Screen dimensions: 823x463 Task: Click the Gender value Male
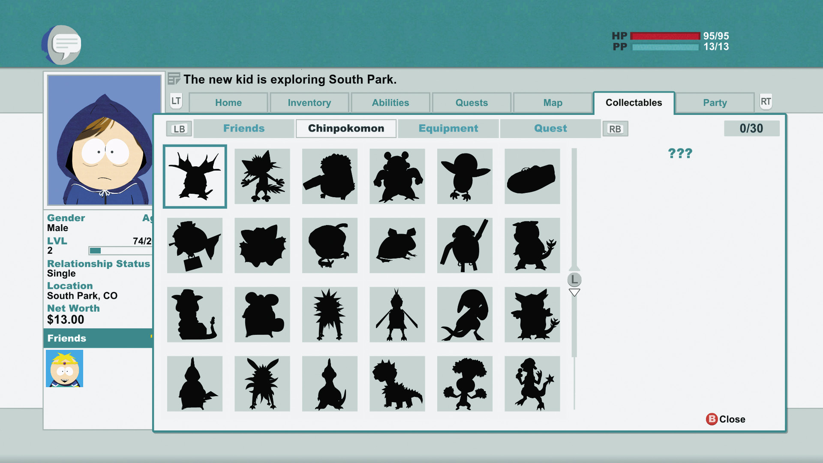tap(57, 228)
